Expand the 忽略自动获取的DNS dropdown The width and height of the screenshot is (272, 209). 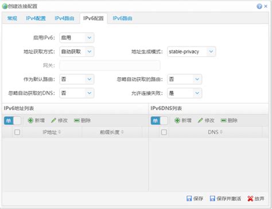[x=89, y=93]
